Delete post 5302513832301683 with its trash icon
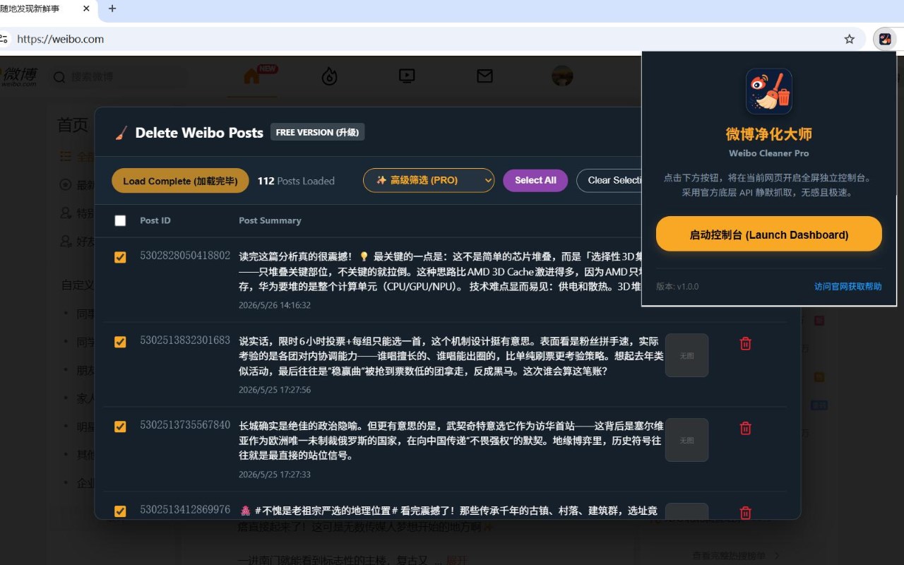The height and width of the screenshot is (565, 904). click(x=745, y=343)
